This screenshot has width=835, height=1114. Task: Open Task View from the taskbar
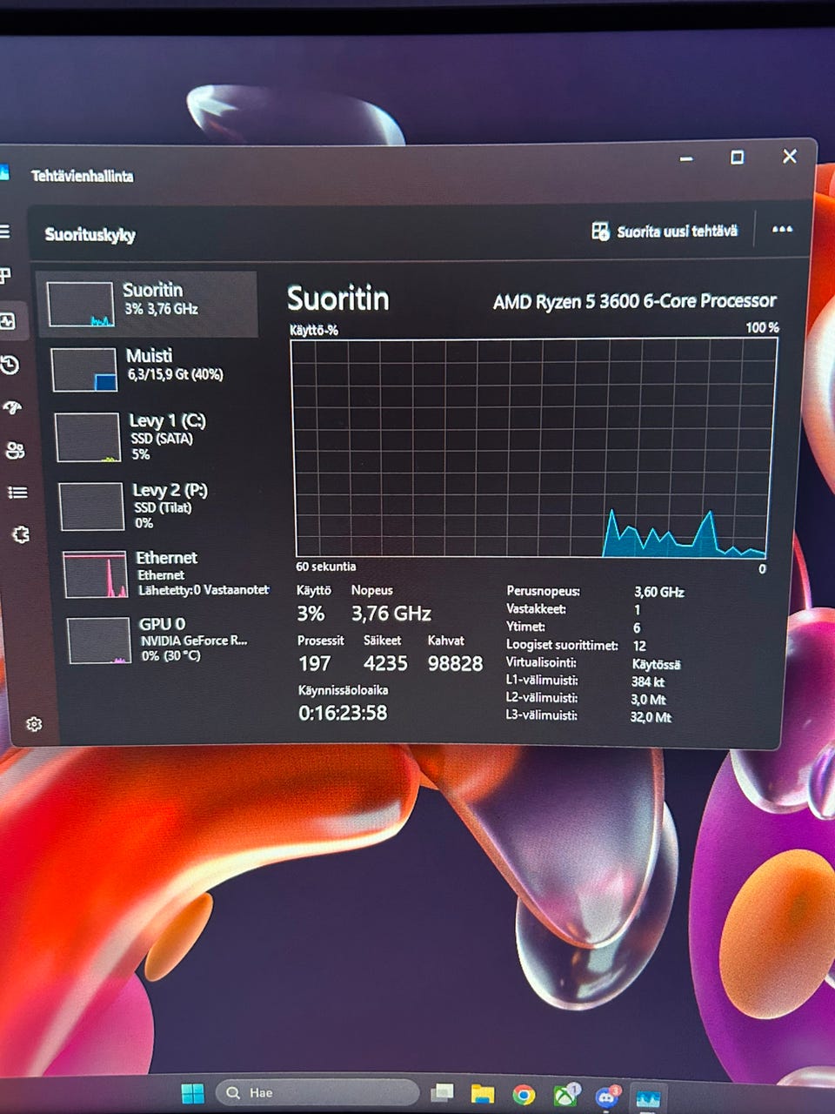pyautogui.click(x=443, y=1092)
